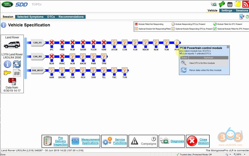Screen dimensions: 249x156
Task: Click the TCCM module icon
Action: pos(93,43)
